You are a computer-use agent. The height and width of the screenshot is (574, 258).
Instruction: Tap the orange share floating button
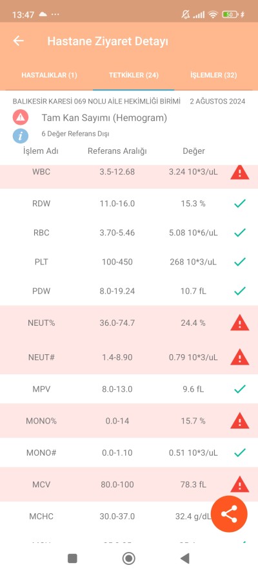229,514
